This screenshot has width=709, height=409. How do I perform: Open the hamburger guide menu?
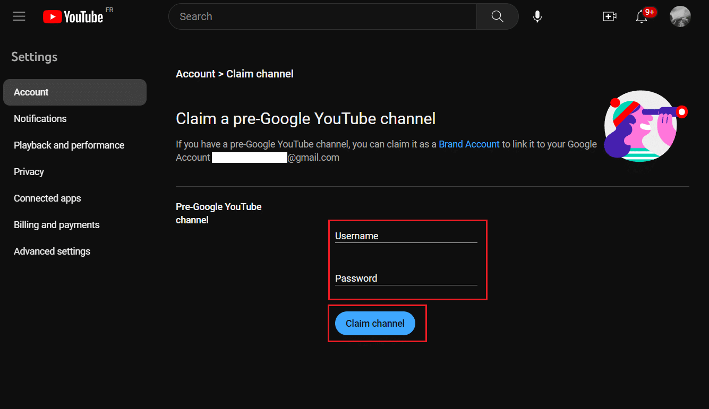pyautogui.click(x=19, y=16)
